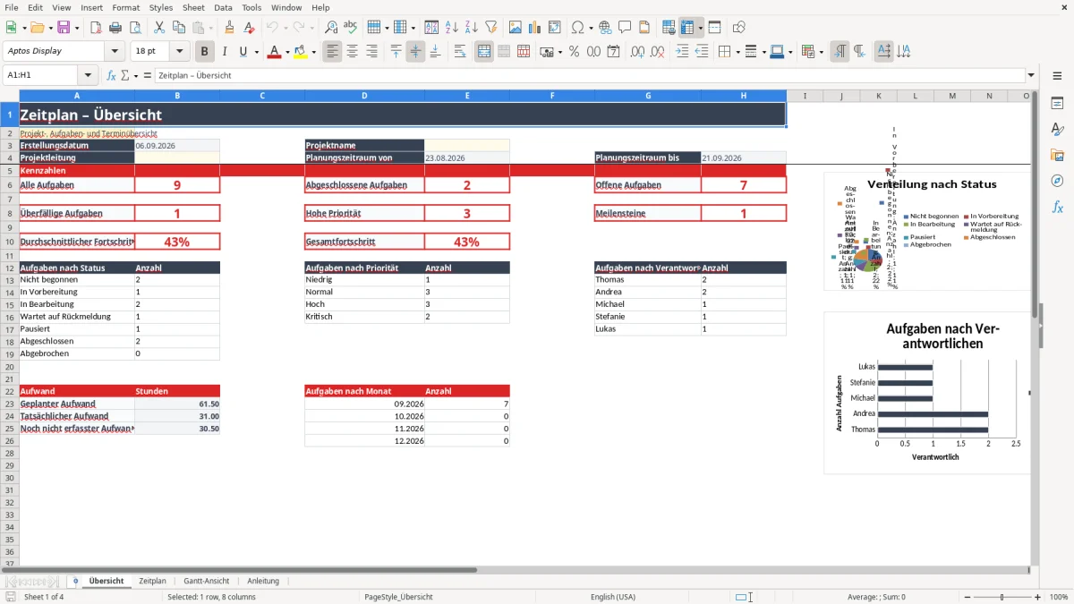The image size is (1074, 604).
Task: Switch to the Anleitung sheet tab
Action: [x=263, y=581]
